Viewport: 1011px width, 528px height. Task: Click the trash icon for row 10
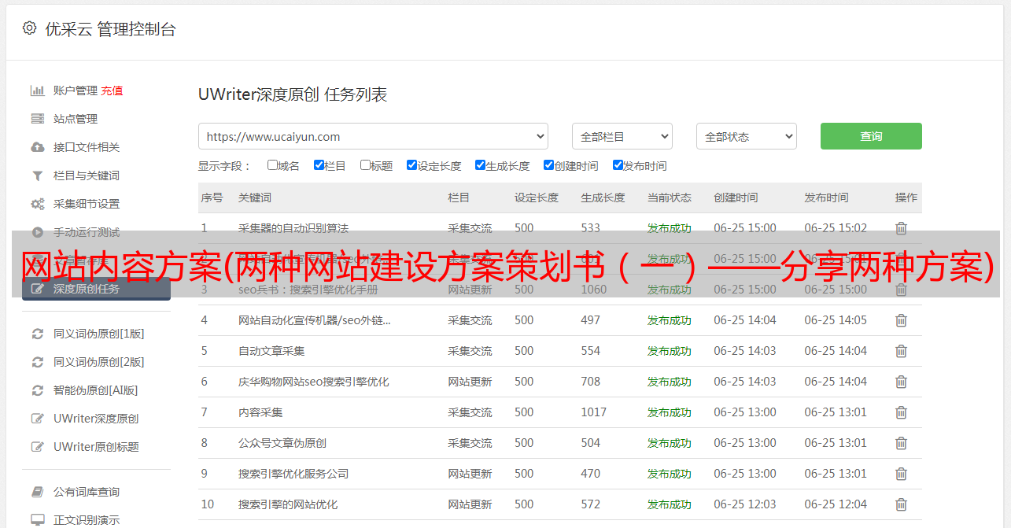901,504
